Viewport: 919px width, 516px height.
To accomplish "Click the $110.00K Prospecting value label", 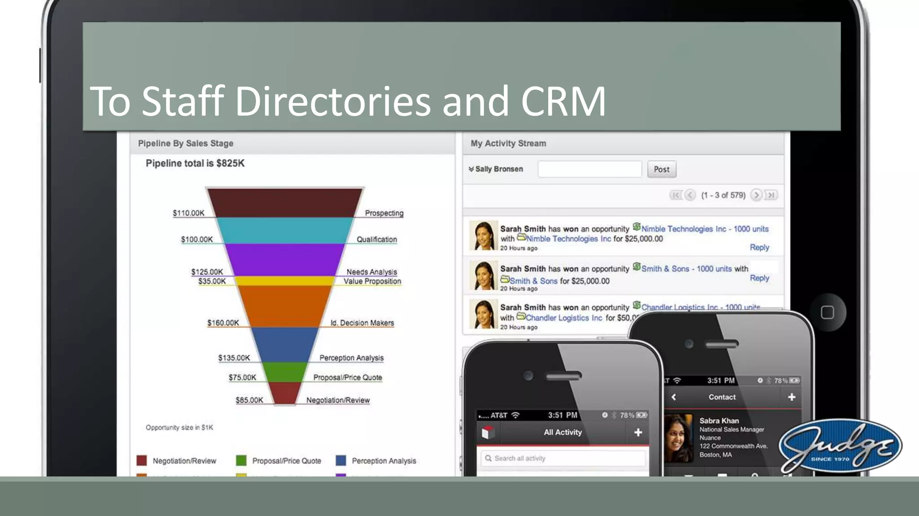I will 188,213.
